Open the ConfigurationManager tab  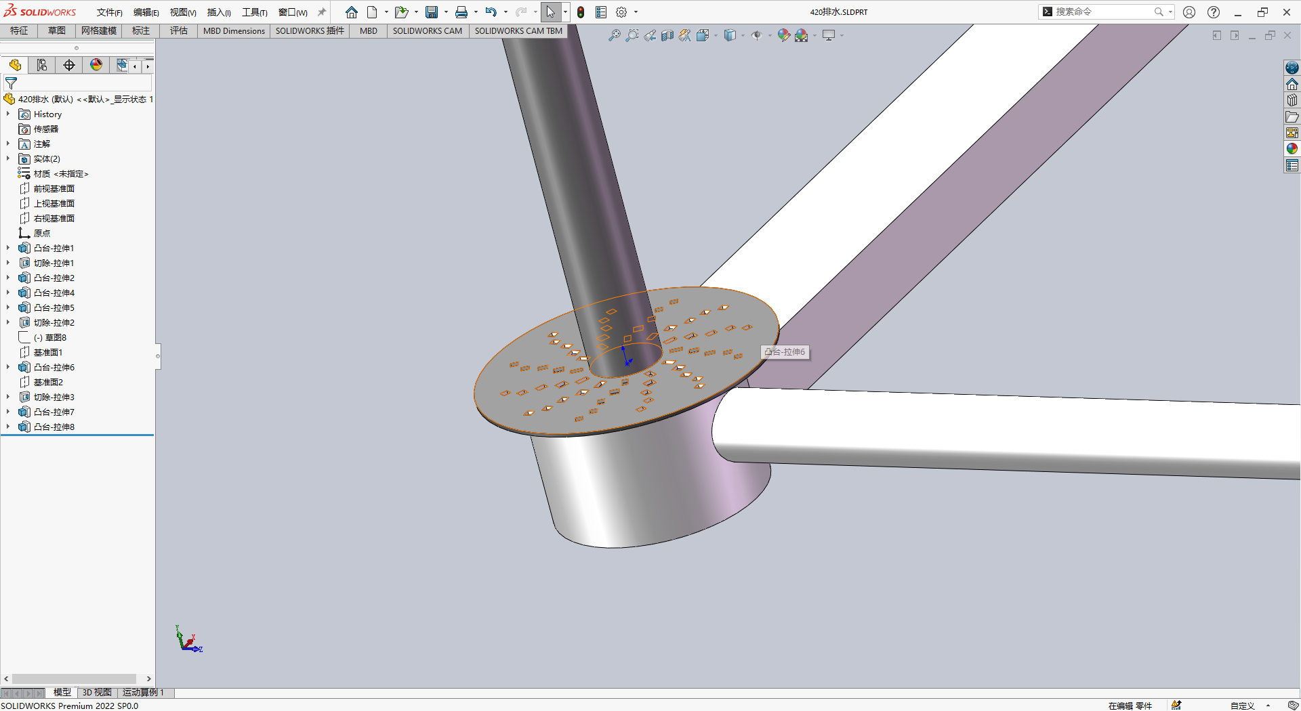point(42,65)
